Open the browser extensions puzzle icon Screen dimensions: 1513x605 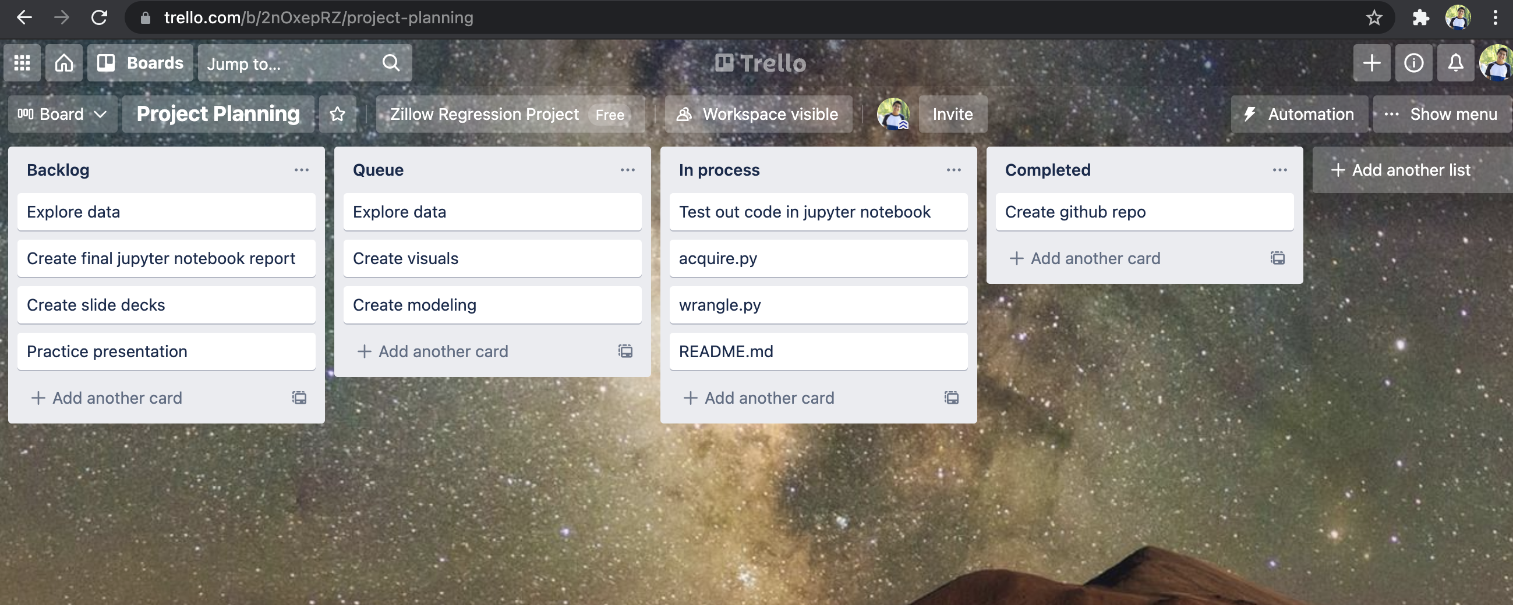point(1420,17)
